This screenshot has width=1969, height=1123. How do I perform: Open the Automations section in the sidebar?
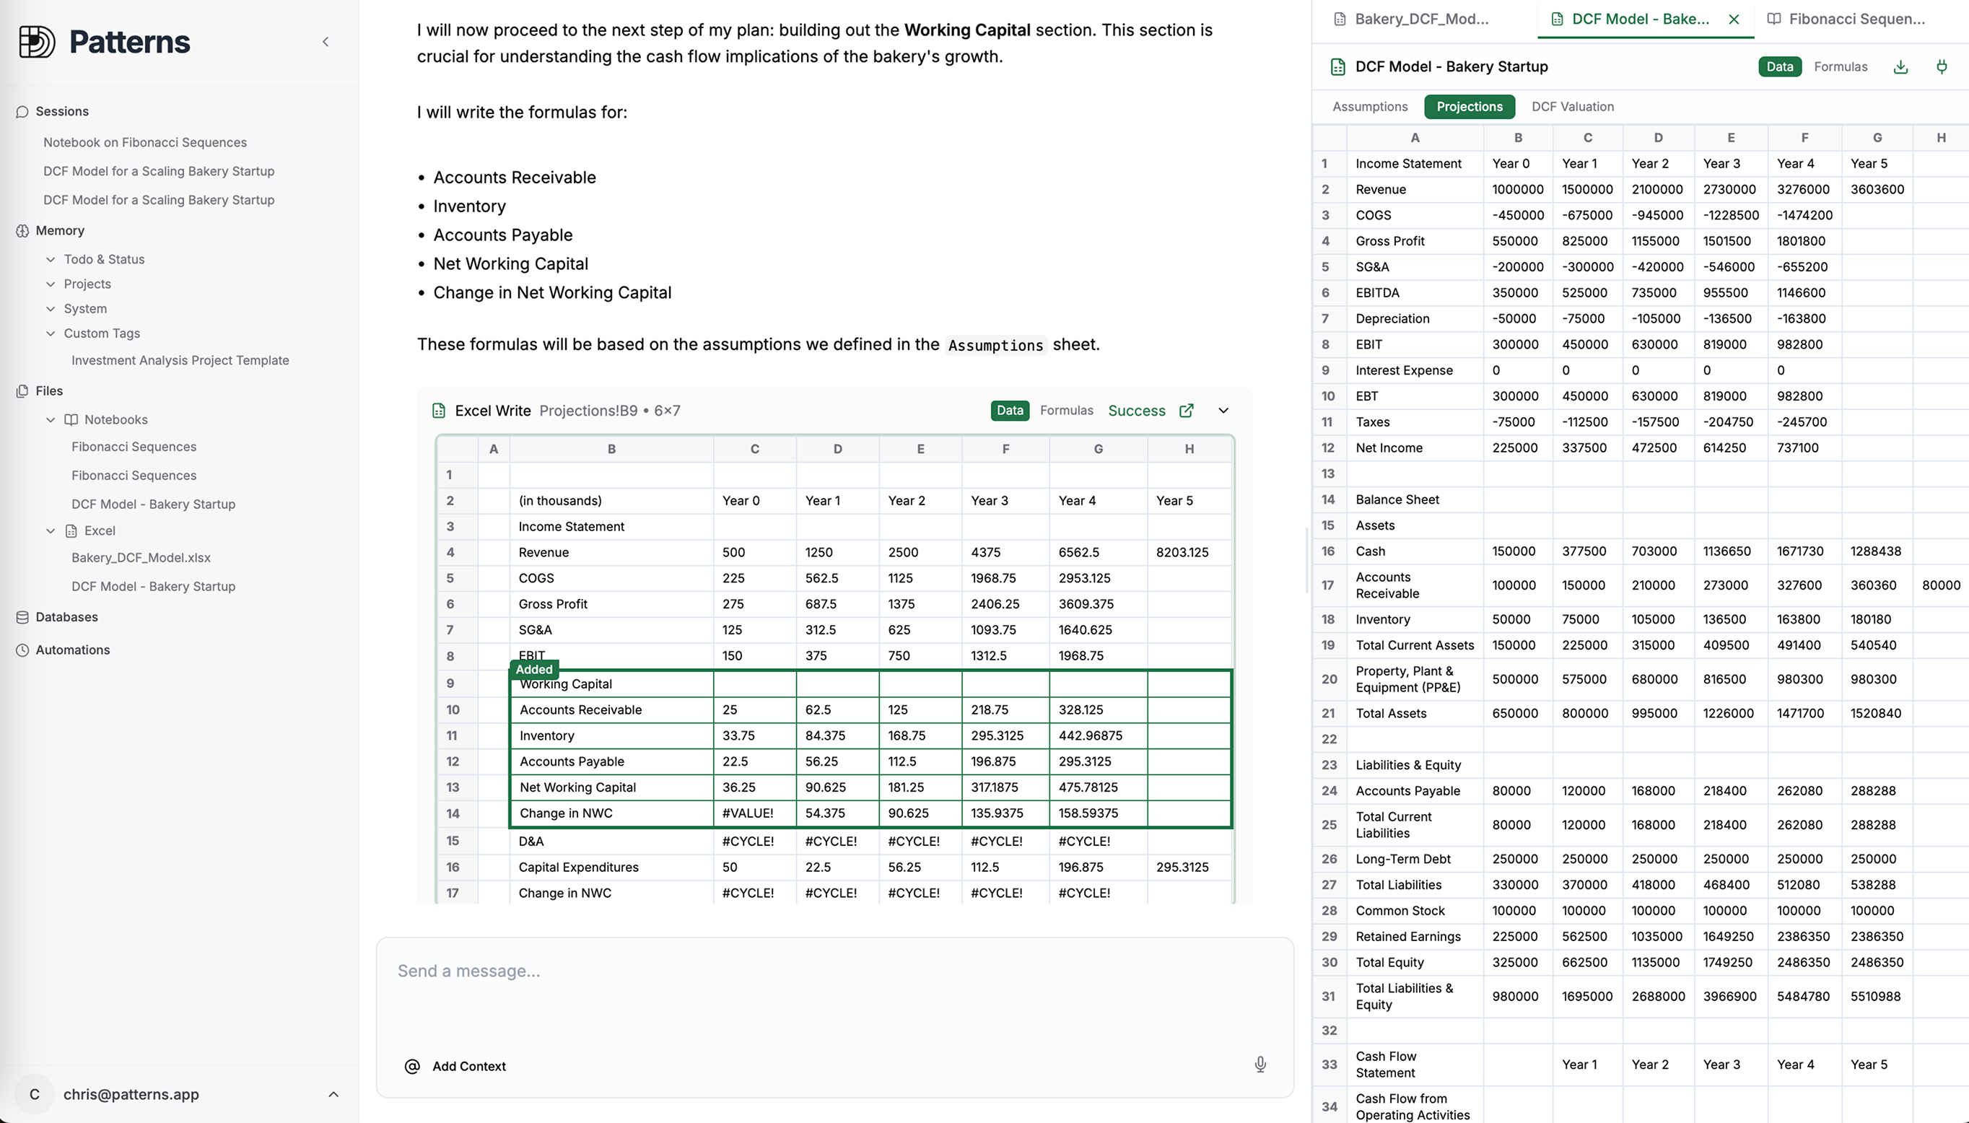(72, 650)
